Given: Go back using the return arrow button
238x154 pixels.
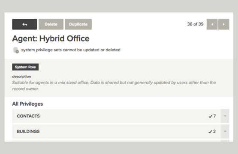Looking at the screenshot, I should [24, 24].
